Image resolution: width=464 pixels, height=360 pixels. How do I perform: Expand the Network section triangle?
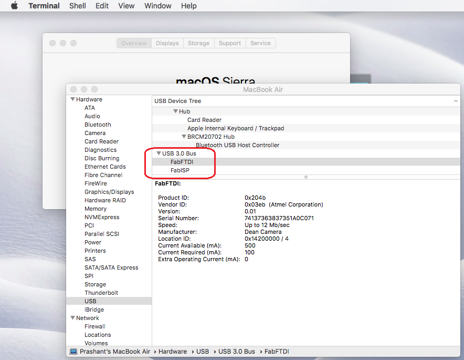72,318
